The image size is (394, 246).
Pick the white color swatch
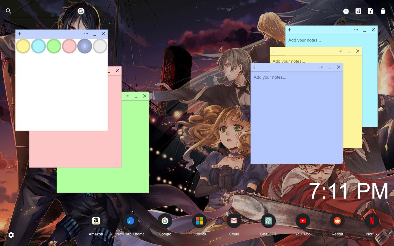[100, 46]
